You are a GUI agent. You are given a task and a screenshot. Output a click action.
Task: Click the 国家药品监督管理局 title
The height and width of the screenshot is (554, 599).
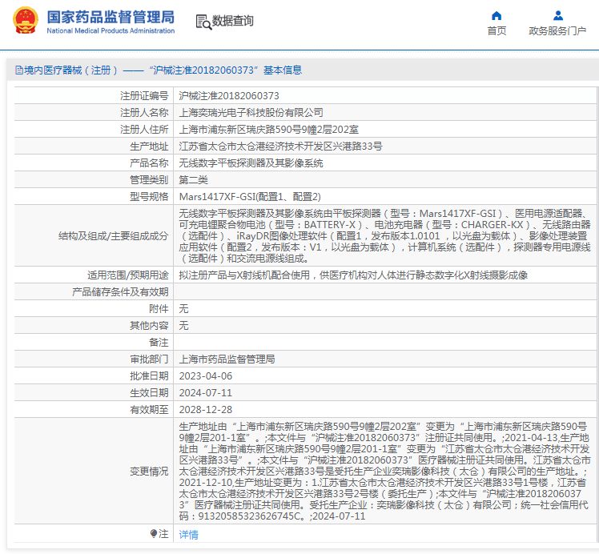111,17
